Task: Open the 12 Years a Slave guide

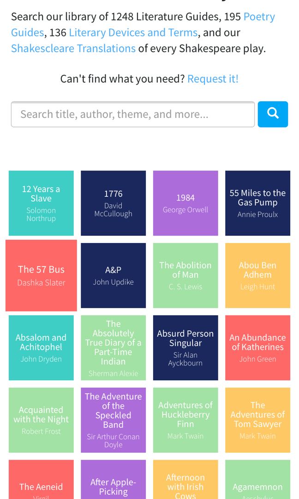Action: click(41, 203)
